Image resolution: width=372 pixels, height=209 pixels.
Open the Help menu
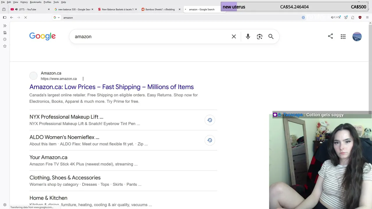63,2
